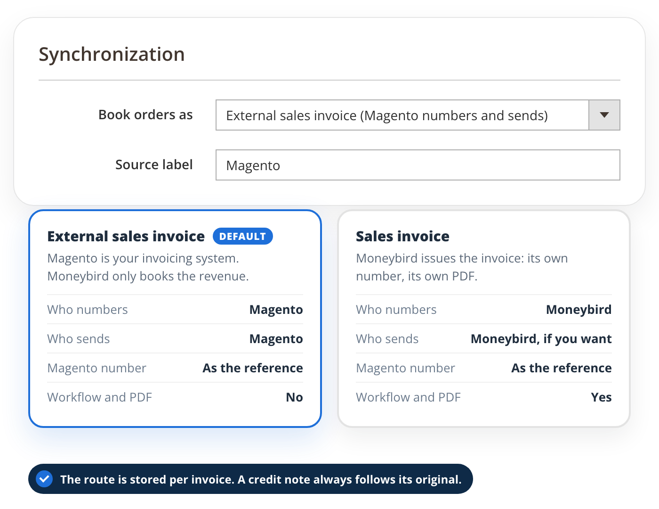The height and width of the screenshot is (509, 659).
Task: Click Workflow and PDF value No
Action: [x=295, y=397]
